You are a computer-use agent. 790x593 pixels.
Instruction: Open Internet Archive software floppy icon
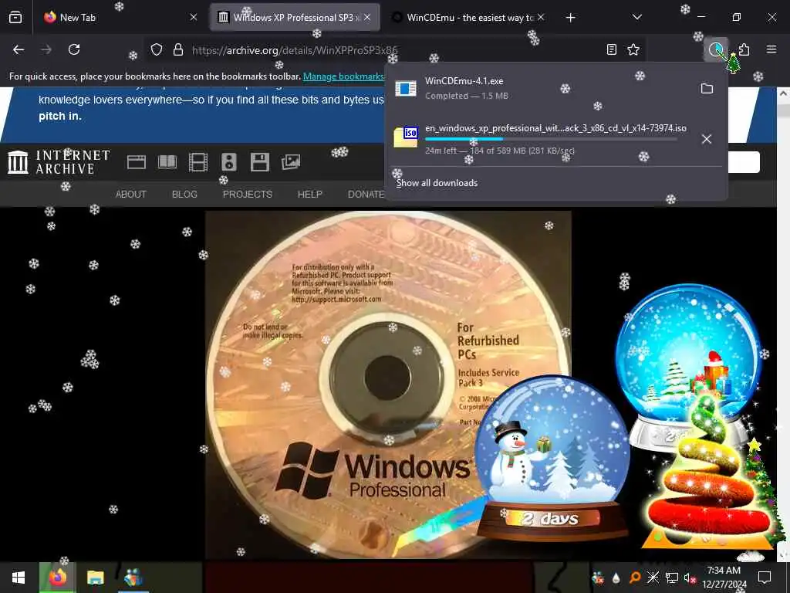click(260, 162)
